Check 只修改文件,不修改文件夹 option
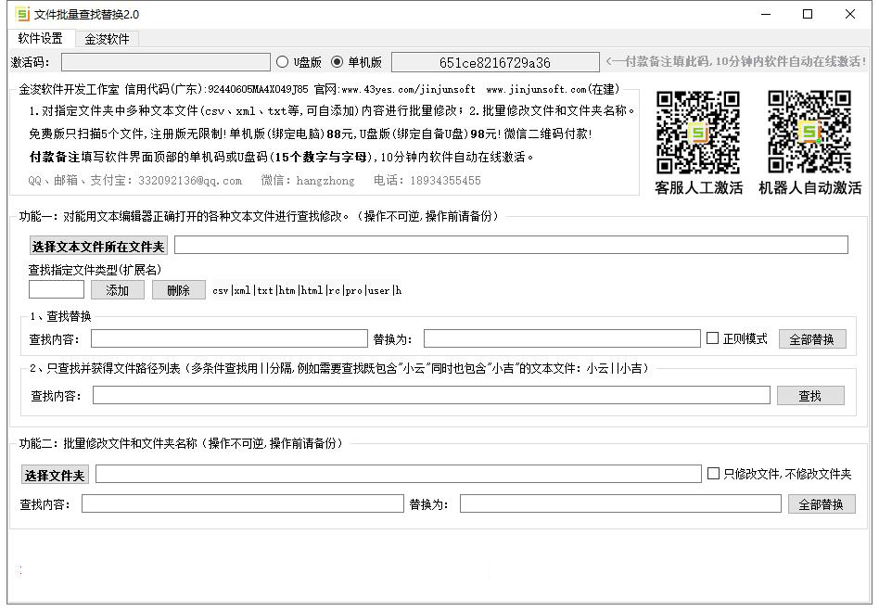 click(713, 474)
